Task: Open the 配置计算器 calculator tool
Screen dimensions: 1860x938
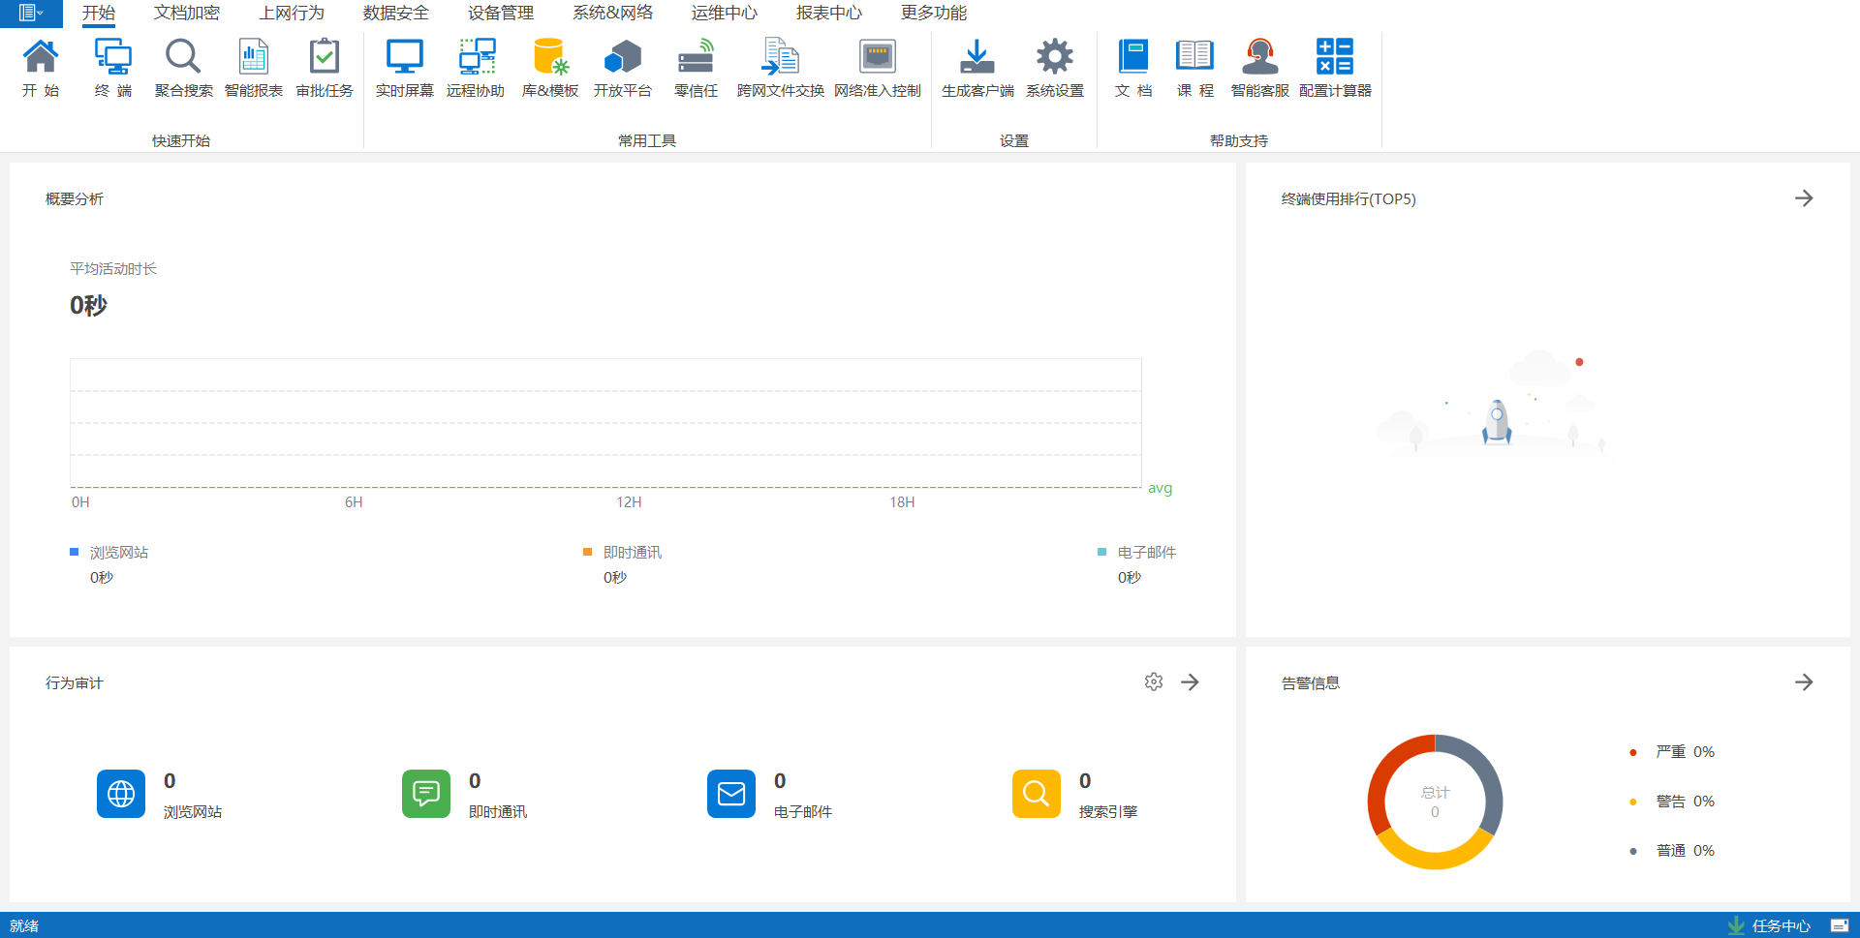Action: tap(1334, 58)
